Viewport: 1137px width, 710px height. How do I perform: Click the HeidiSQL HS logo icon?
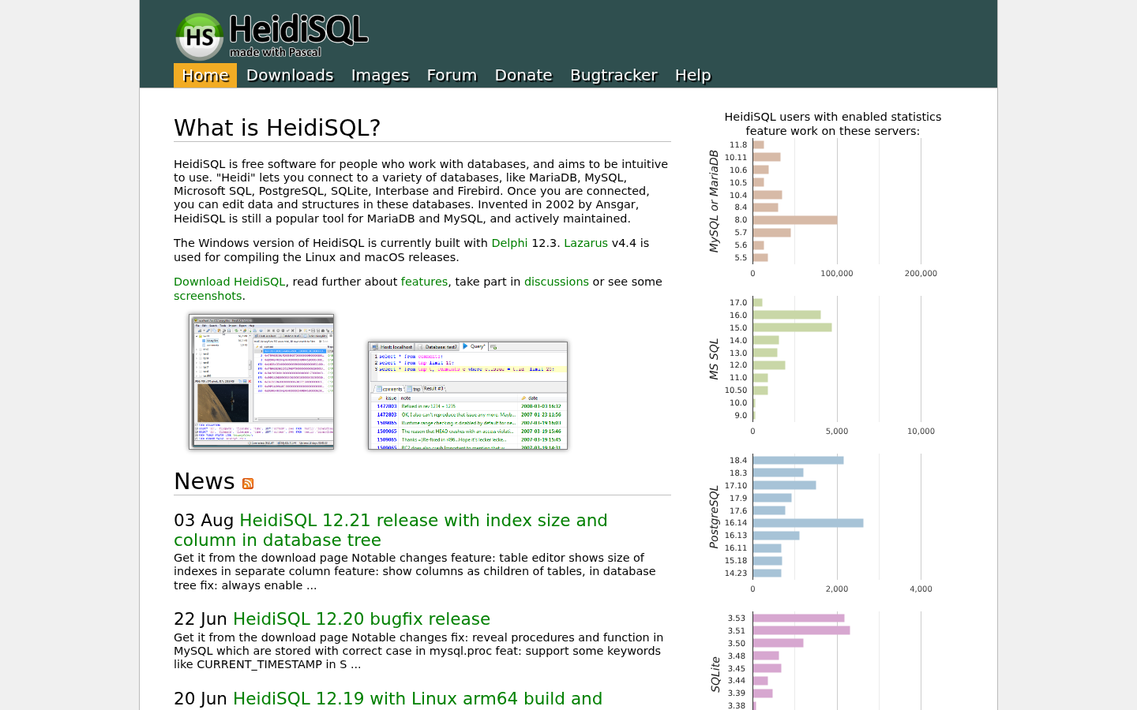coord(199,36)
